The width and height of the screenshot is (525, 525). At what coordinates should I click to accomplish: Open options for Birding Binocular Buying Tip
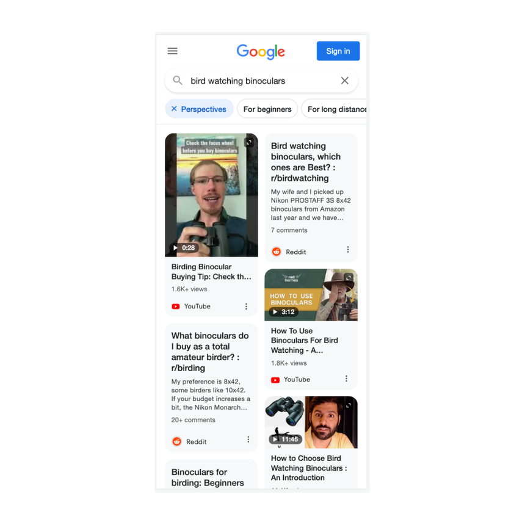246,306
